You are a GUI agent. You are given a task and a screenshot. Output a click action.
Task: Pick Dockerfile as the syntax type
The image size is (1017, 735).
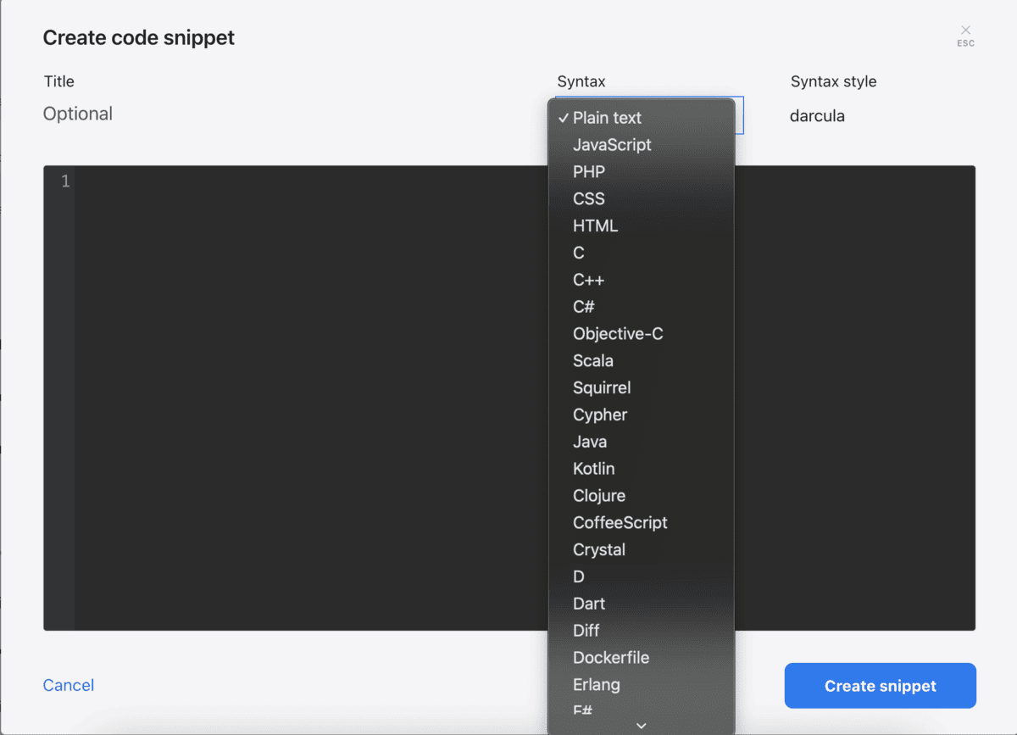click(x=613, y=657)
